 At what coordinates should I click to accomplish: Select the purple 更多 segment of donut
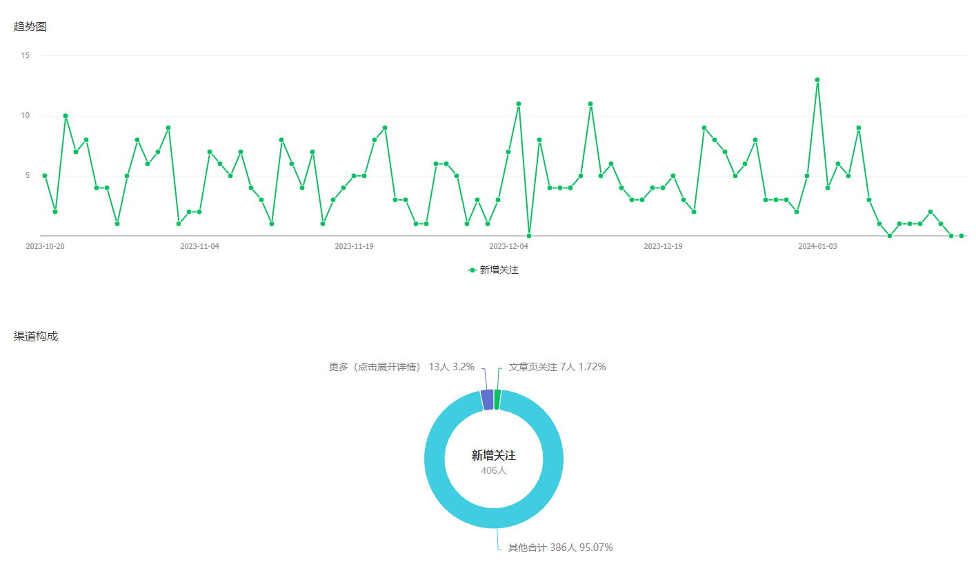point(487,400)
